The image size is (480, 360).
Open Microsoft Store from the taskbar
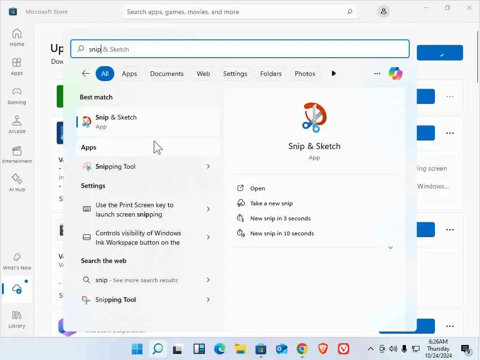(x=261, y=349)
